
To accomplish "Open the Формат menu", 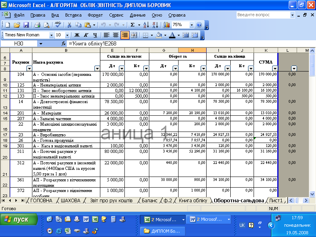I will [x=95, y=15].
